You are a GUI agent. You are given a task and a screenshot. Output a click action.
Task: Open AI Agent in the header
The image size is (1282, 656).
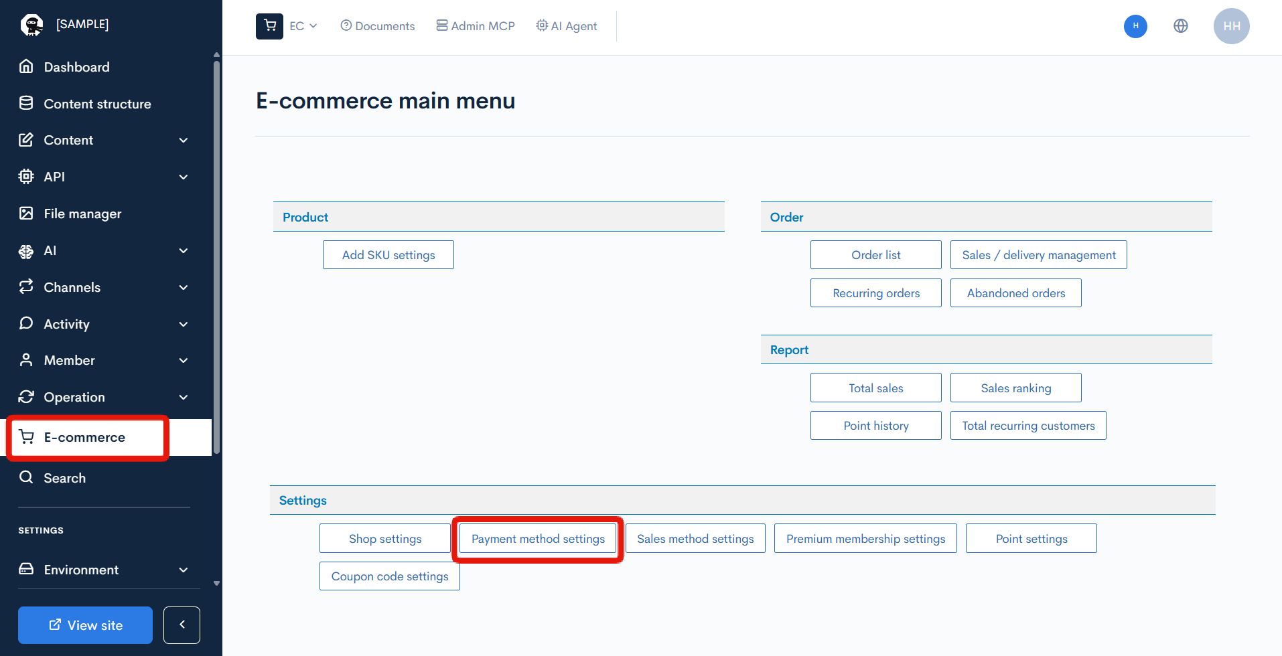(x=567, y=26)
